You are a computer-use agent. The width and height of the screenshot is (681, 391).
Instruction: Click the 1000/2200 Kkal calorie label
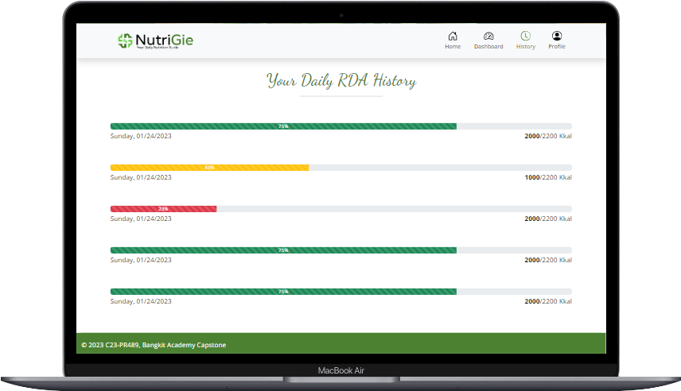[x=548, y=177]
